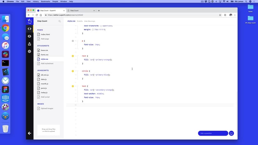This screenshot has width=258, height=145.
Task: Click the smiley face help button
Action: point(231,133)
